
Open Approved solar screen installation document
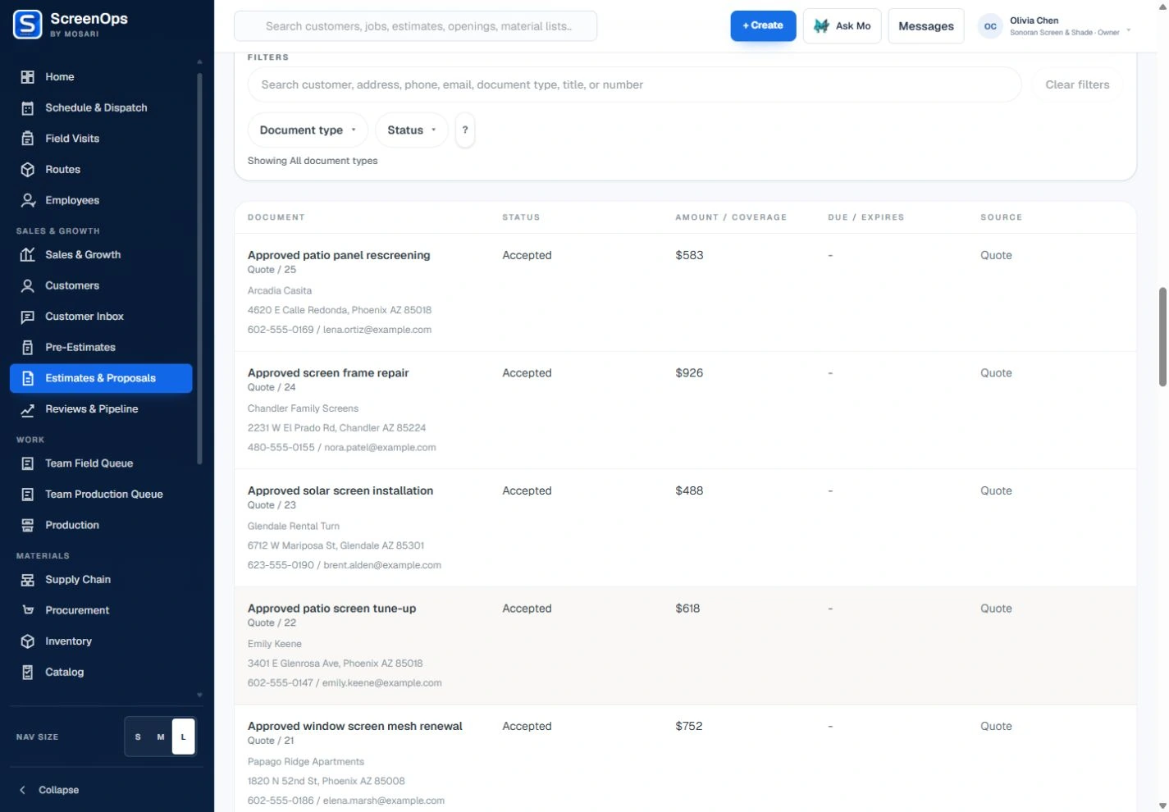coord(340,490)
